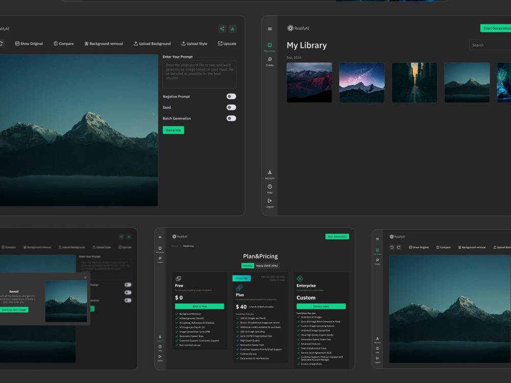The width and height of the screenshot is (511, 383).
Task: Click Show Original beside the Generate prompt panel
Action: click(x=29, y=43)
